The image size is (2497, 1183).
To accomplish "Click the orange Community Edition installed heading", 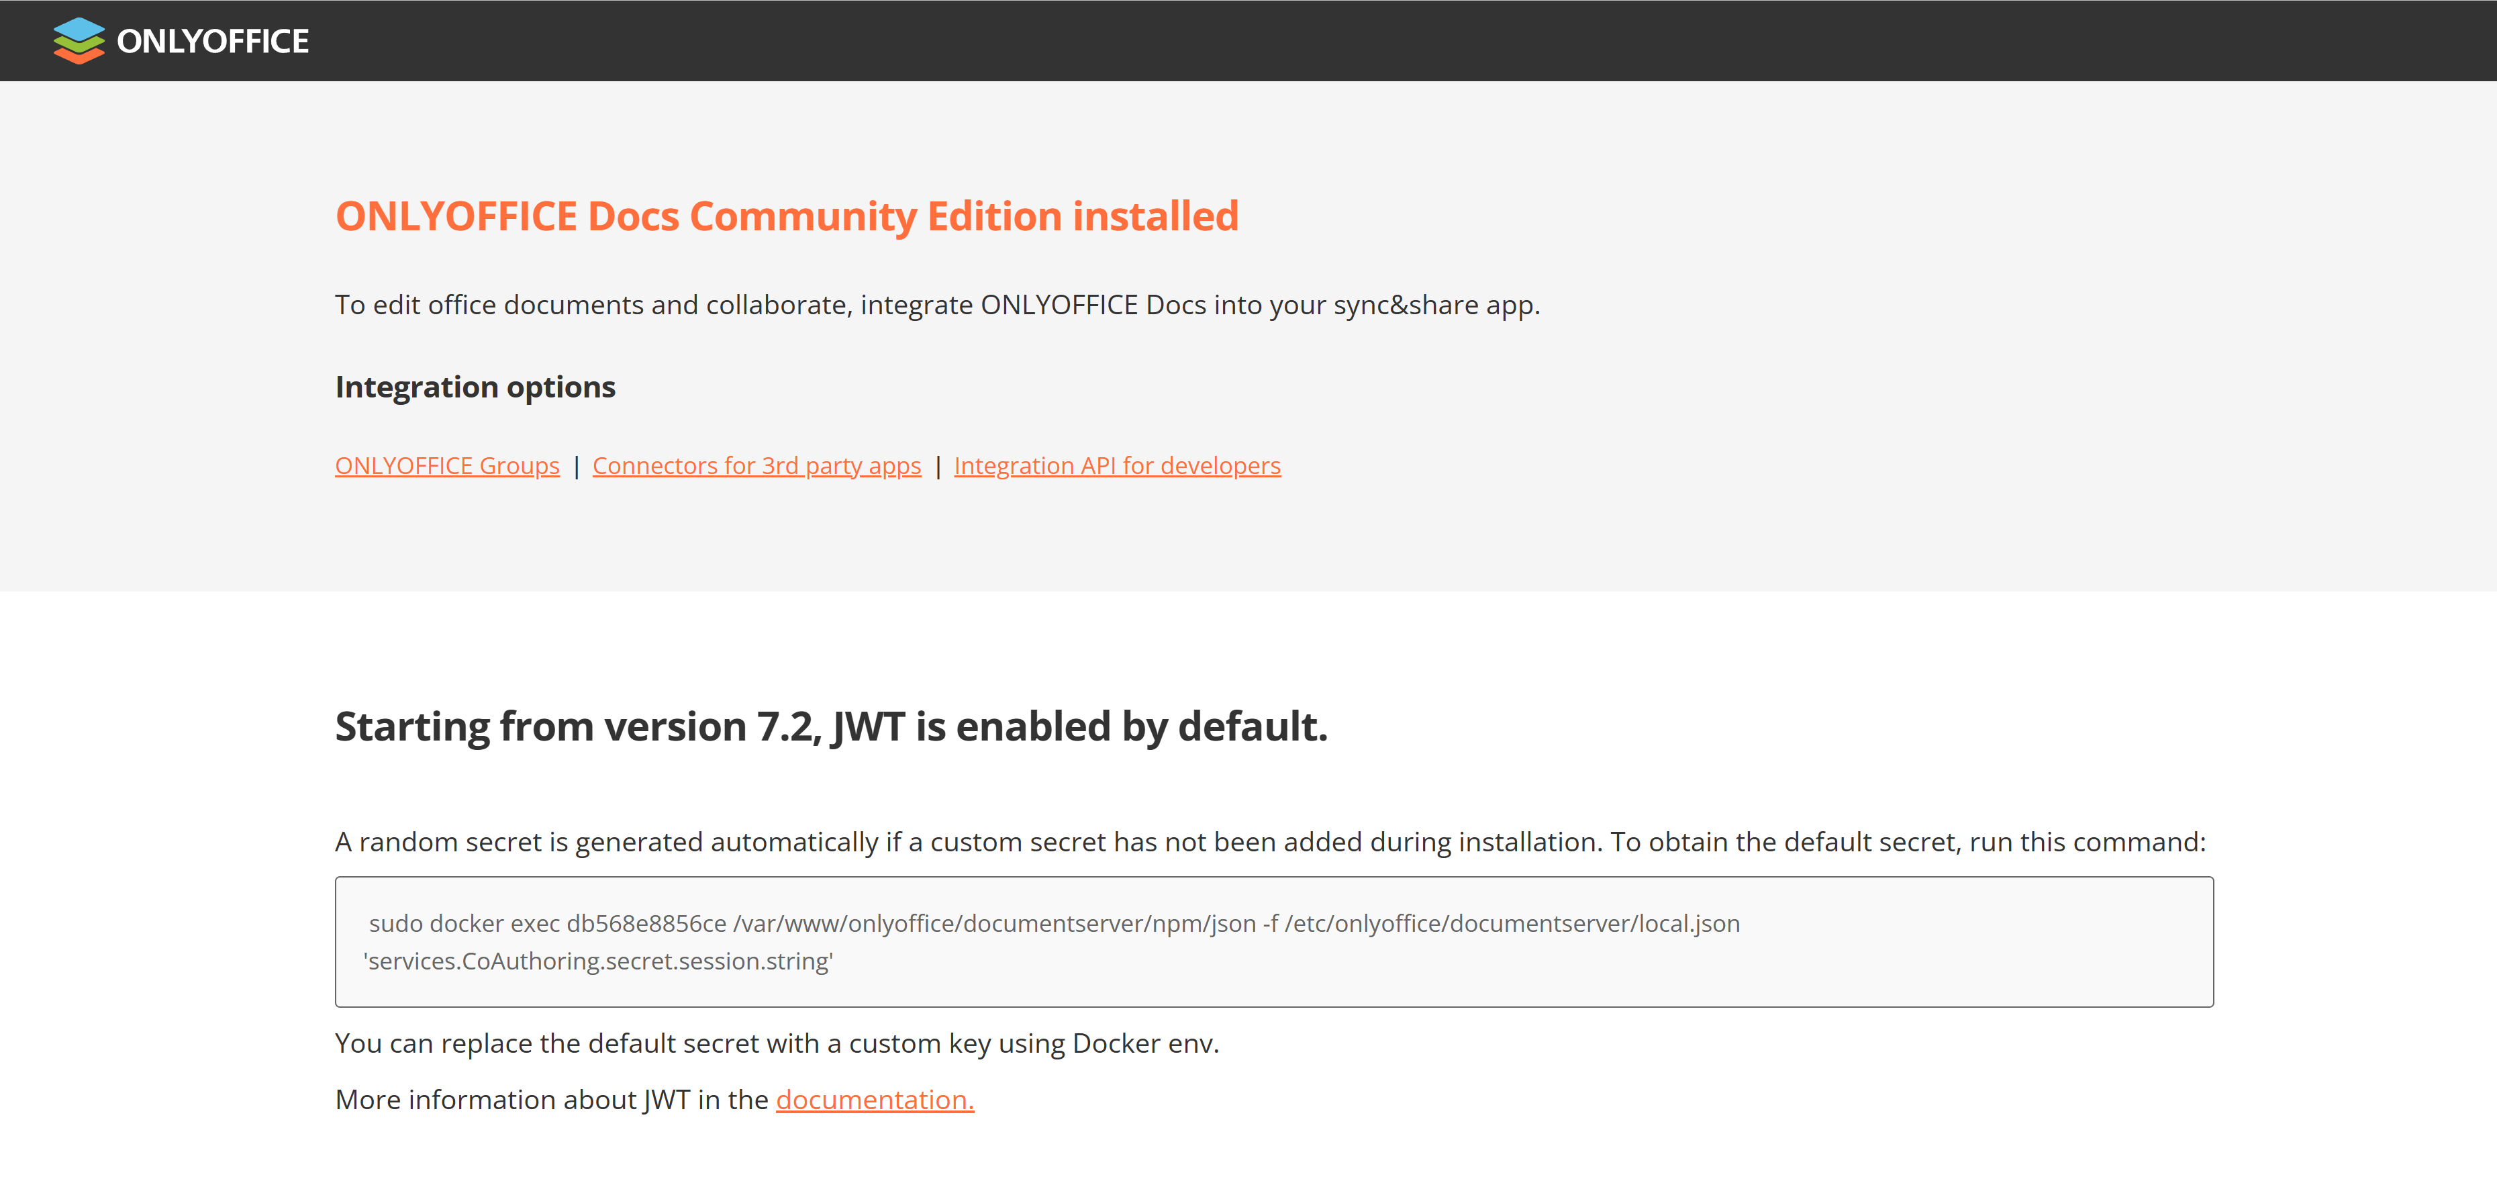I will (786, 216).
